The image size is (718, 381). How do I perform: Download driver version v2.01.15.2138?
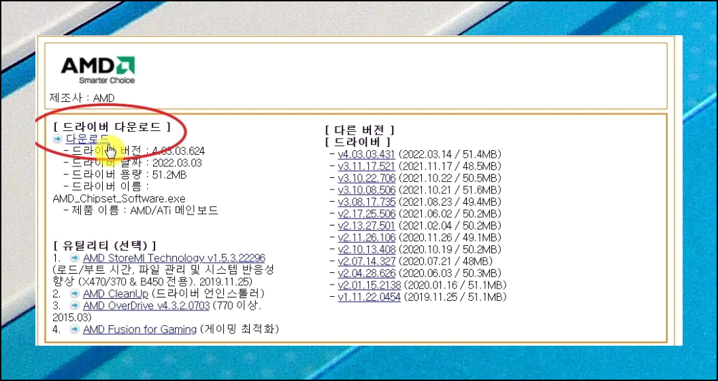click(x=369, y=285)
